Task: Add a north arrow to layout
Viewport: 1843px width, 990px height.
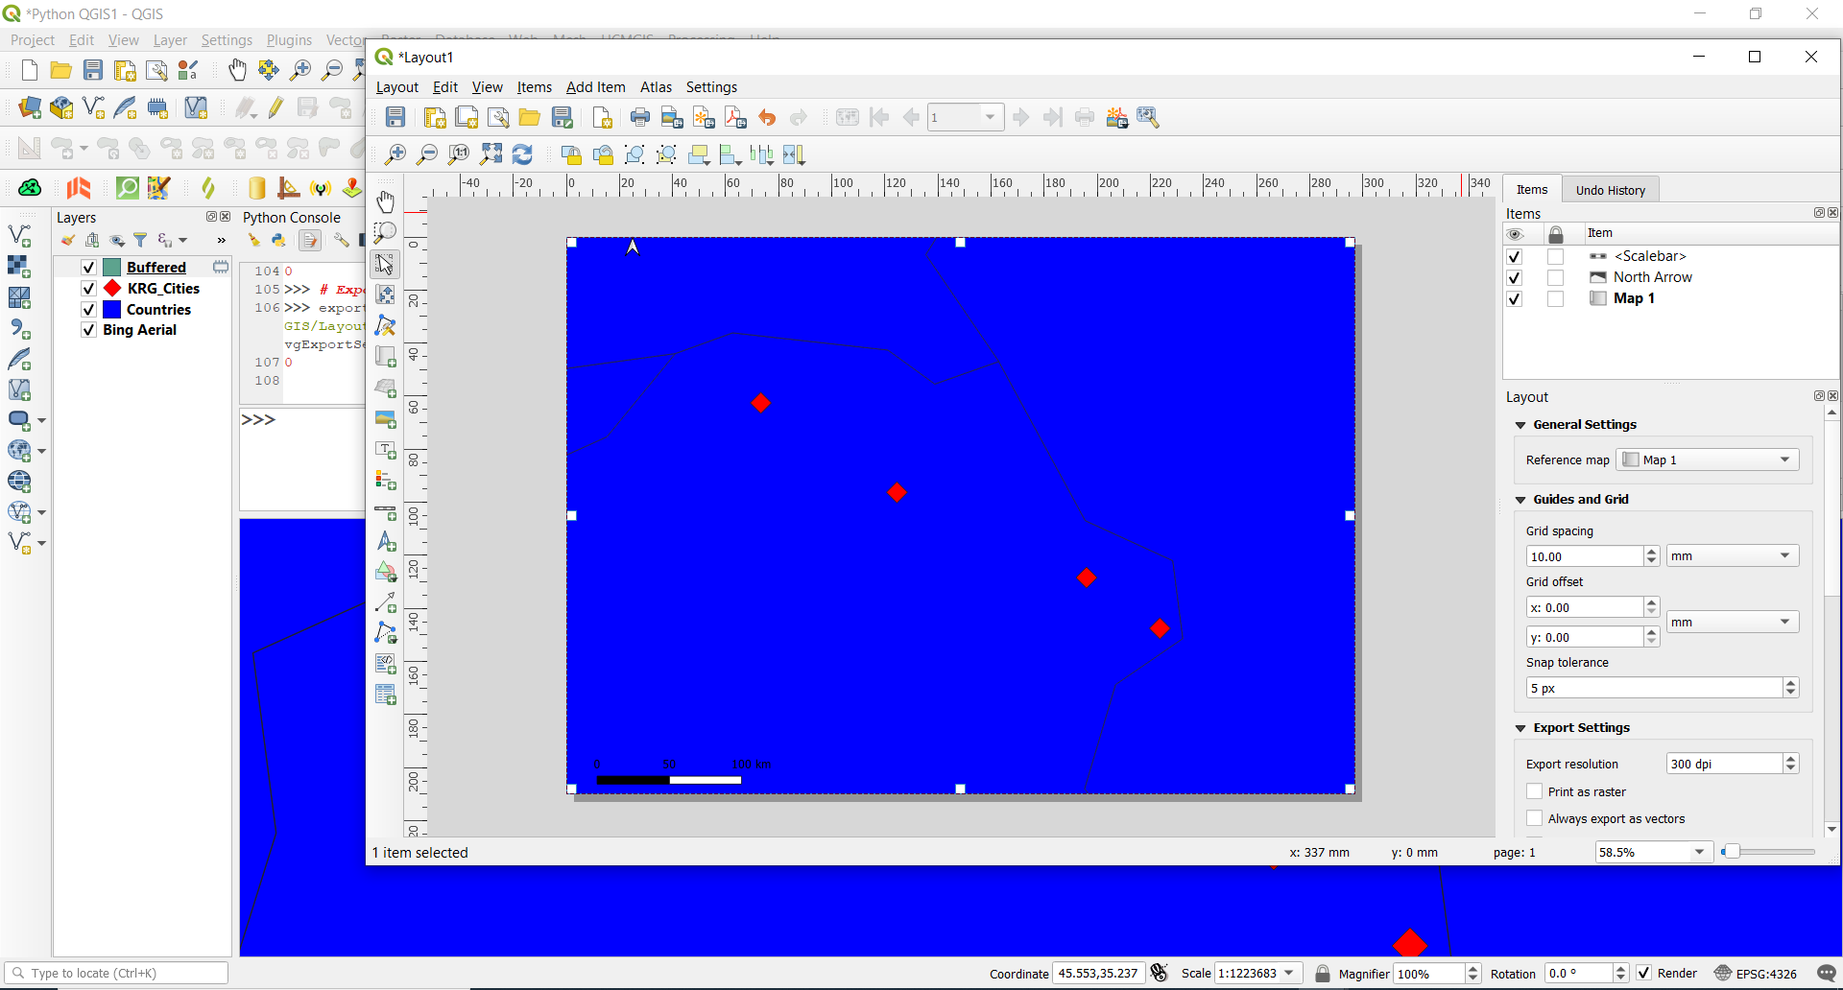Action: tap(386, 542)
